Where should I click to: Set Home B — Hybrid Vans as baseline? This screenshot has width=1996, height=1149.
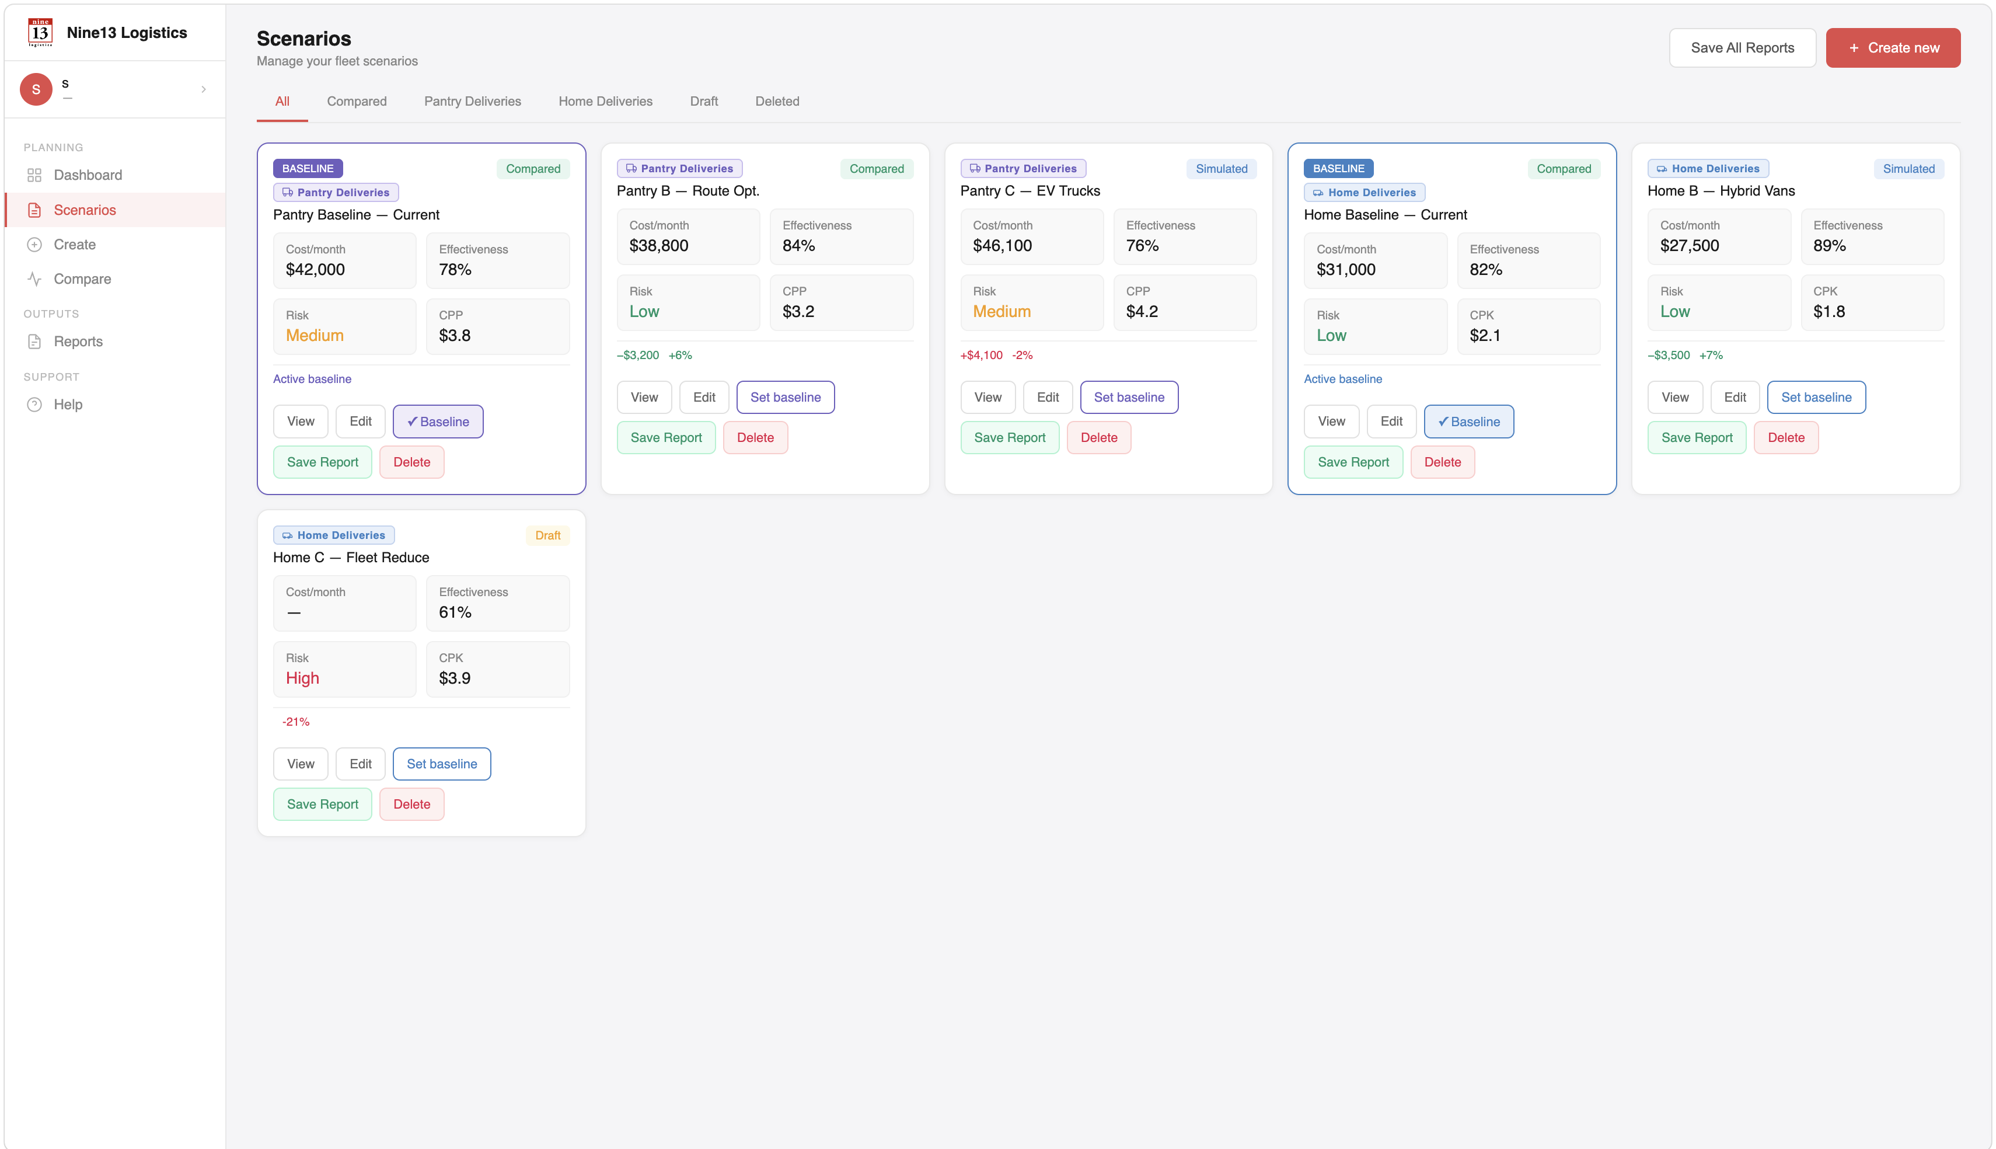pos(1816,397)
